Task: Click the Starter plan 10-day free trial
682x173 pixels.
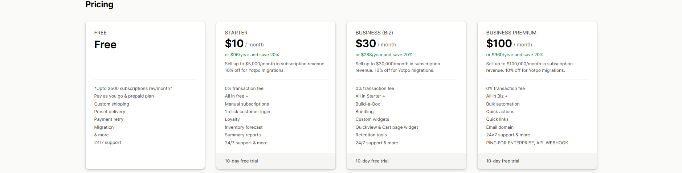Action: pyautogui.click(x=241, y=161)
